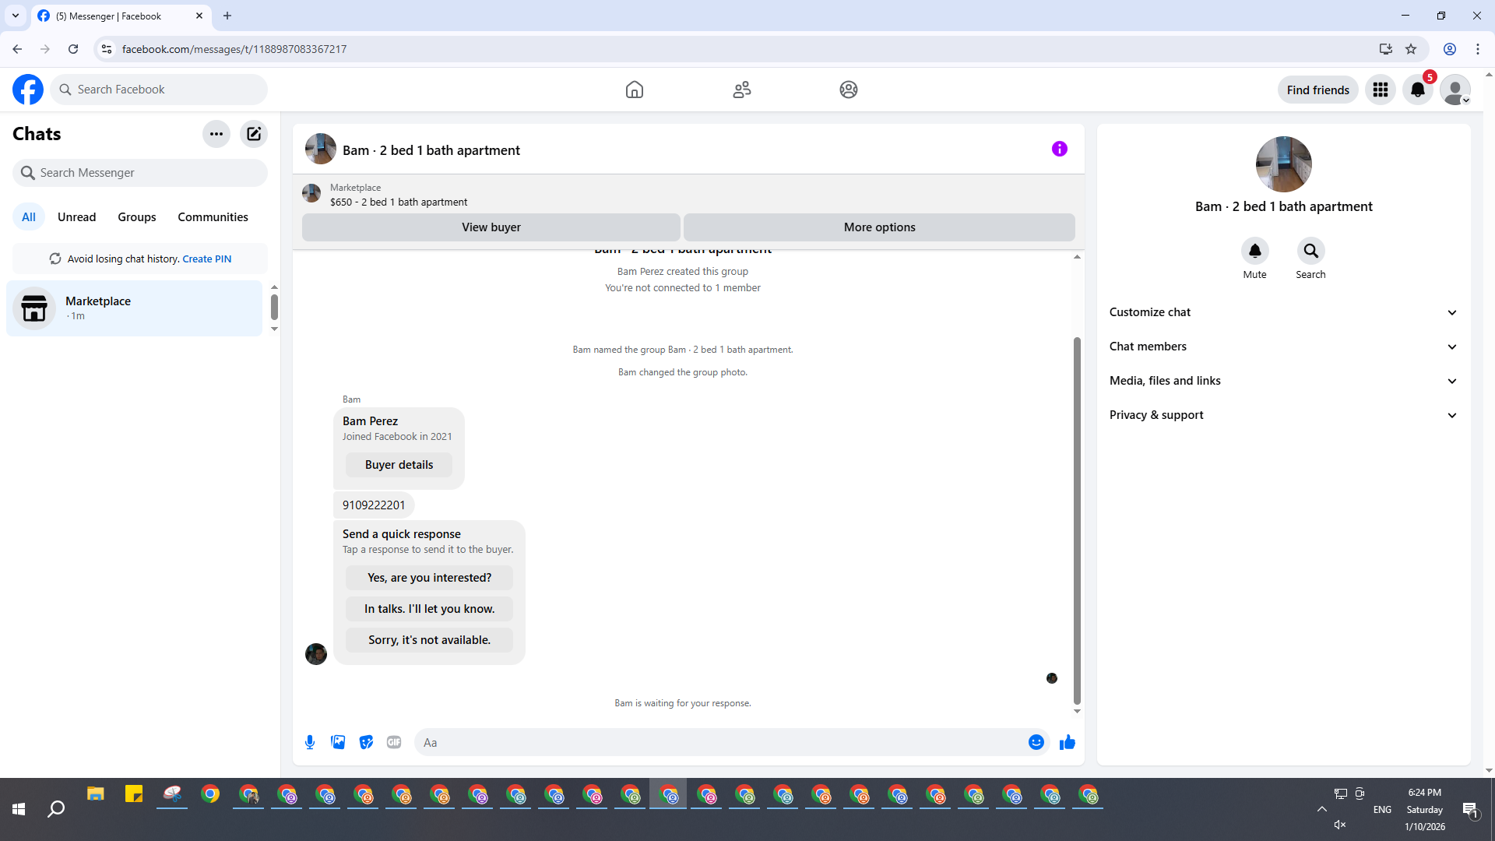Expand Media, files and links section
The width and height of the screenshot is (1495, 841).
tap(1283, 381)
